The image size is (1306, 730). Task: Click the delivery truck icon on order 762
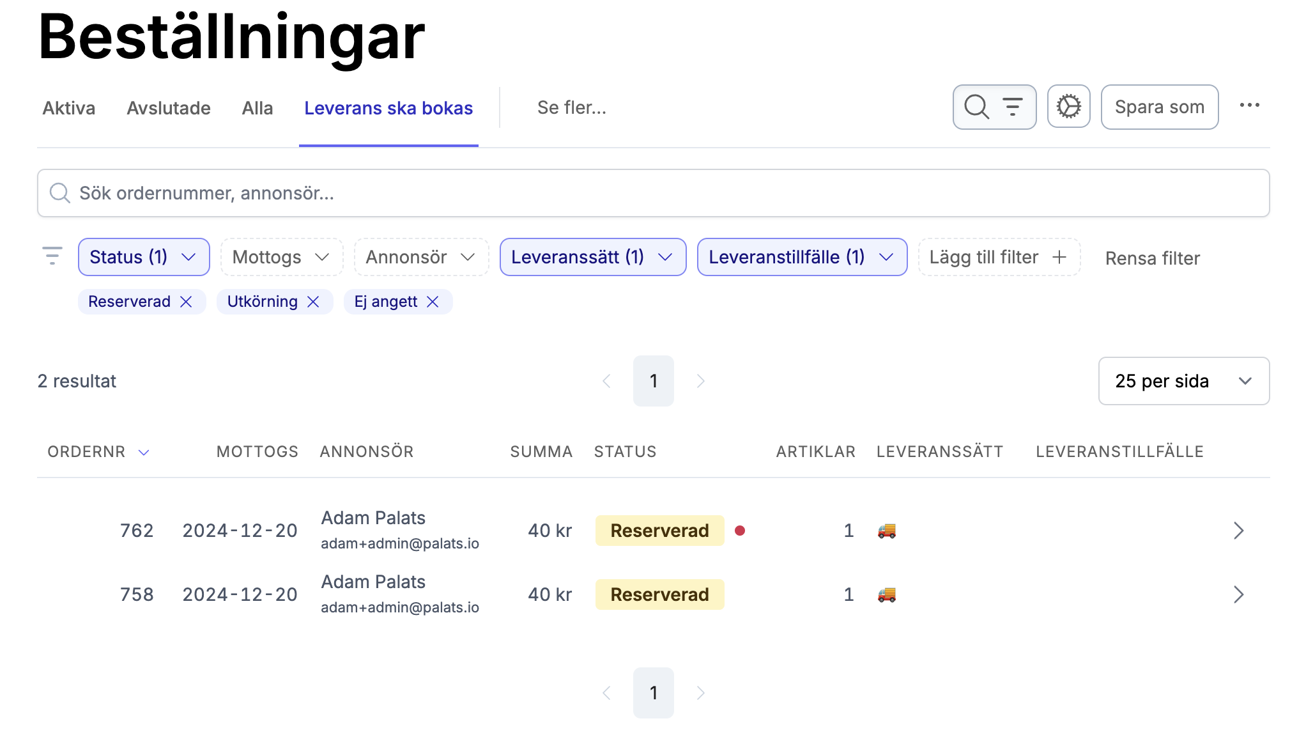[x=886, y=531]
